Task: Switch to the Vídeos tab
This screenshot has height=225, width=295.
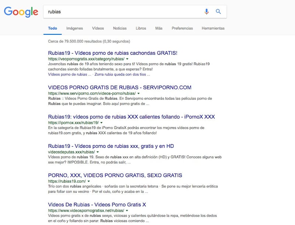Action: click(x=98, y=28)
